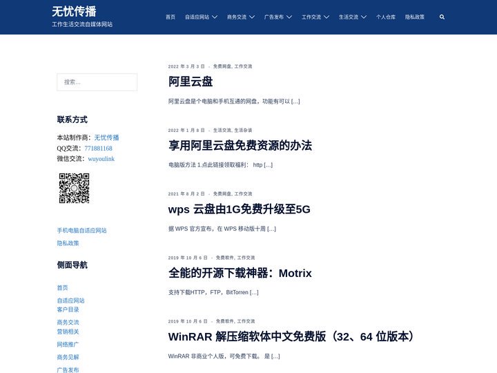The width and height of the screenshot is (497, 373).
Task: Open 生活交流 in the top navigation
Action: tap(349, 17)
